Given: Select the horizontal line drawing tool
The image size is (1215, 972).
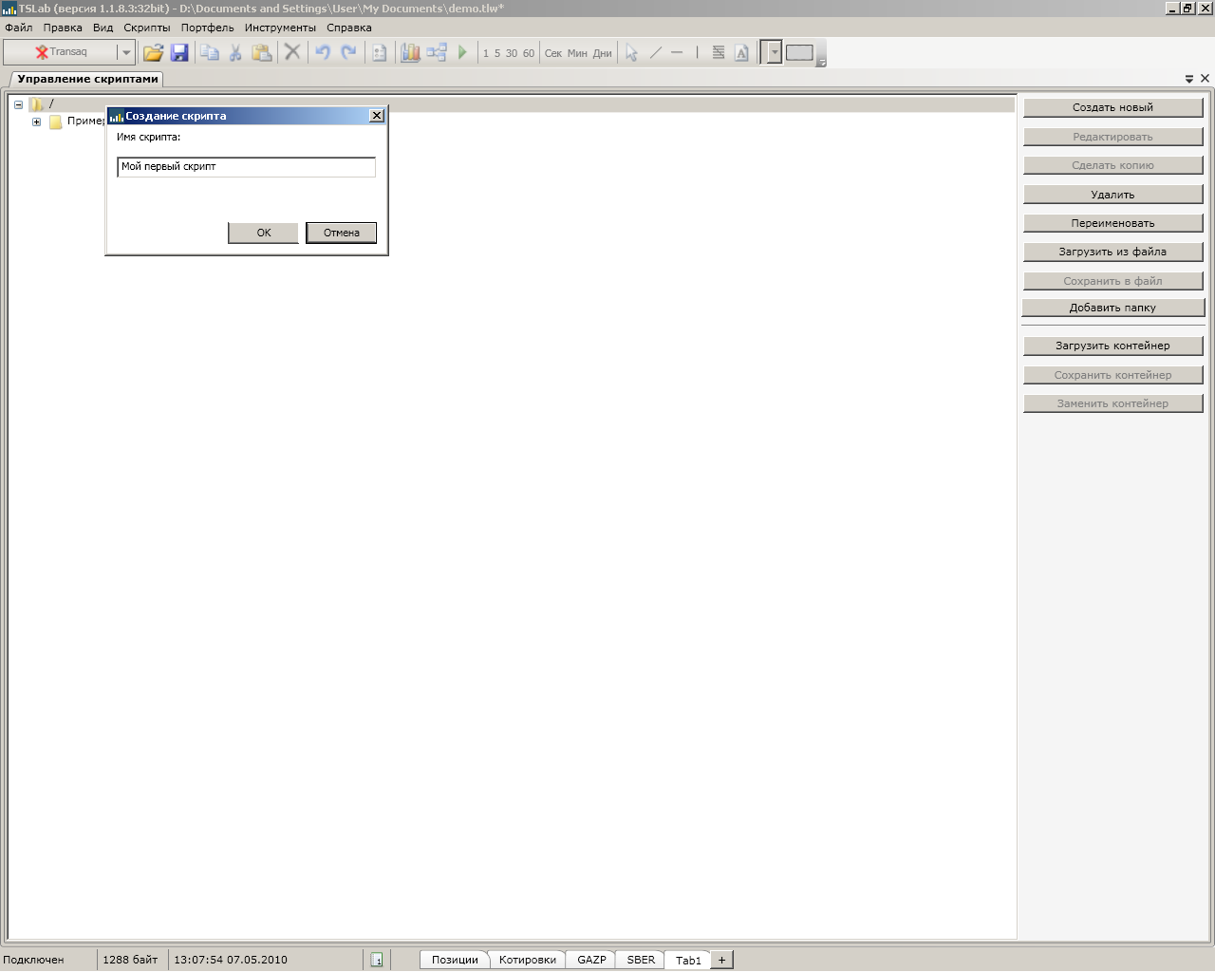Looking at the screenshot, I should [x=677, y=52].
